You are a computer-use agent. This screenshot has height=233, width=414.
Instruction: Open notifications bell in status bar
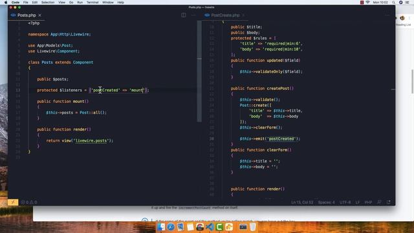click(x=388, y=203)
